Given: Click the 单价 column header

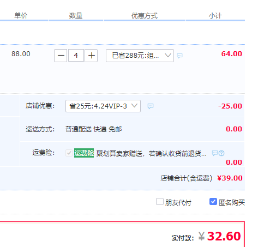Looking at the screenshot, I should pyautogui.click(x=21, y=15).
